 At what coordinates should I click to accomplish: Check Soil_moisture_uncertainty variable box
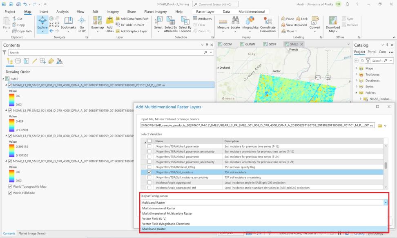(149, 177)
